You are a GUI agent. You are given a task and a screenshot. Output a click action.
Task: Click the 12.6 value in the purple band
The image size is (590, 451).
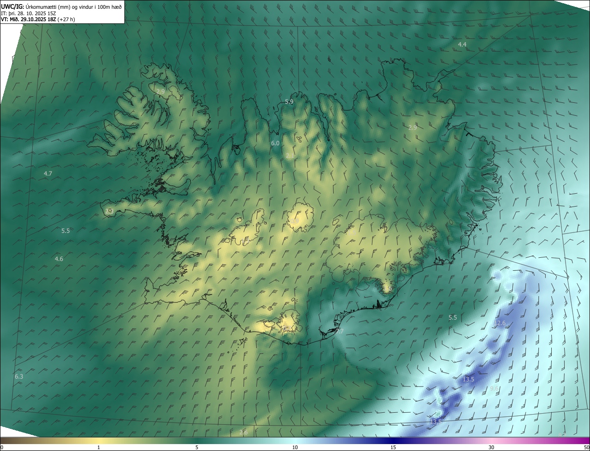click(500, 323)
